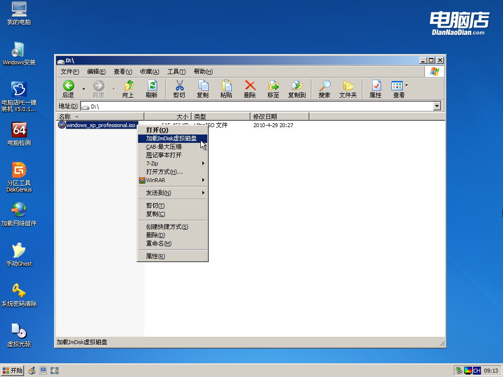
Task: Open the View toolbar dropdown arrow
Action: coord(406,85)
